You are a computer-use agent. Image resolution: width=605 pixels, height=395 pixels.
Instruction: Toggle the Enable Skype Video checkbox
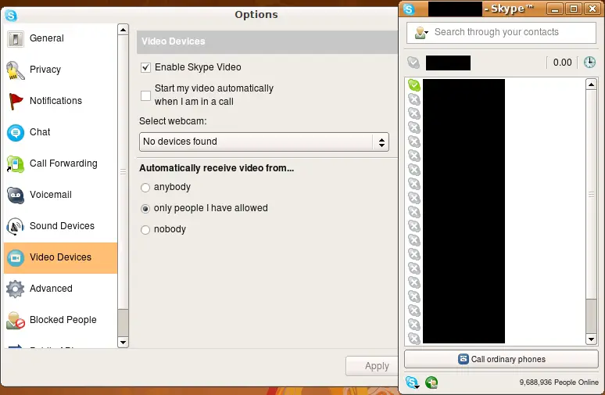tap(145, 67)
